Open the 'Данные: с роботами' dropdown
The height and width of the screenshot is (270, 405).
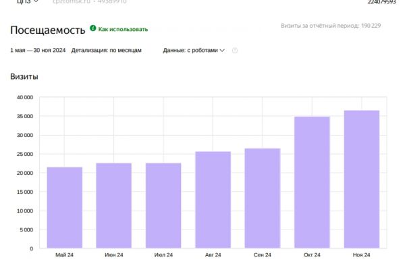pos(194,51)
